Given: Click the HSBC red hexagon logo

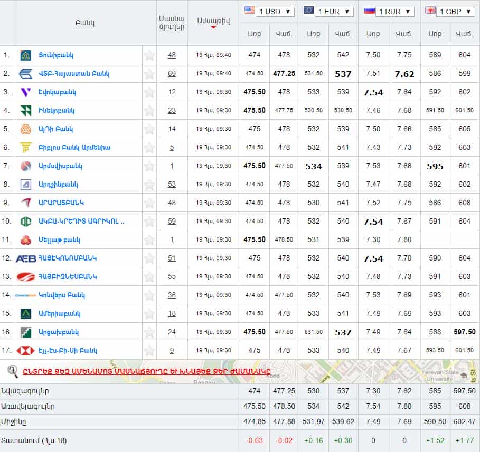Looking at the screenshot, I should [x=25, y=351].
